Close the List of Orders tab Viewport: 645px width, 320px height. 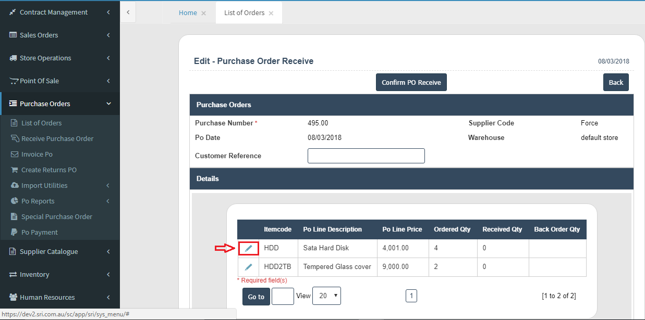point(271,14)
